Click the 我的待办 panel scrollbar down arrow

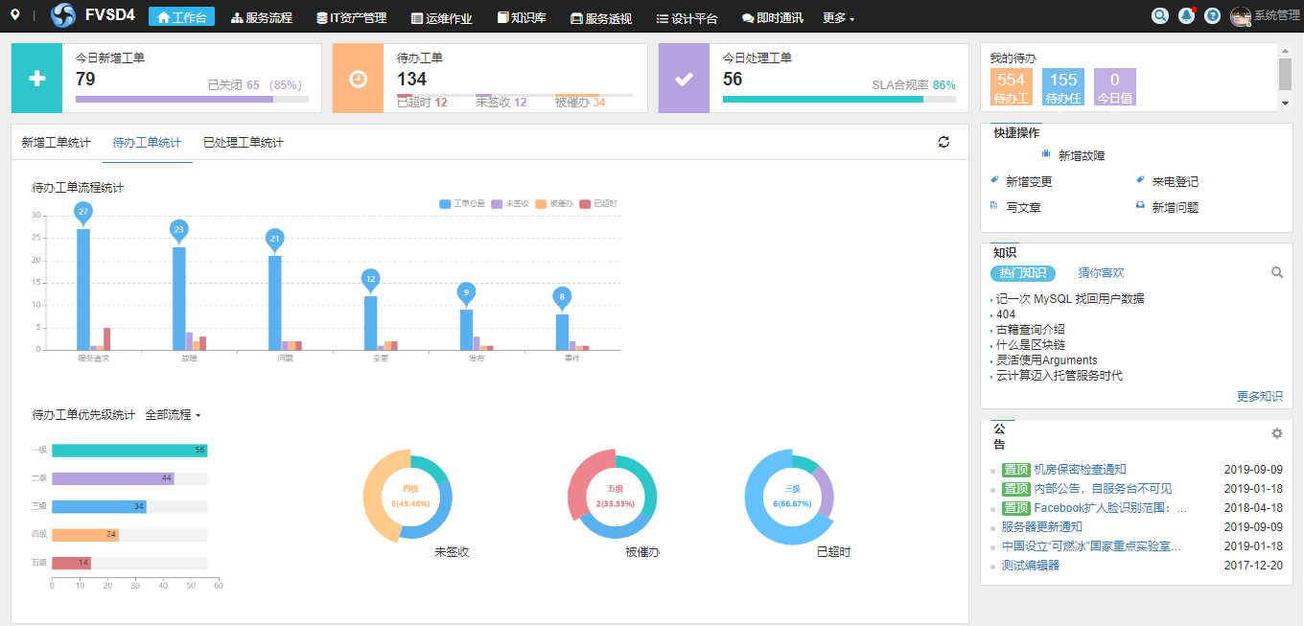click(1285, 104)
